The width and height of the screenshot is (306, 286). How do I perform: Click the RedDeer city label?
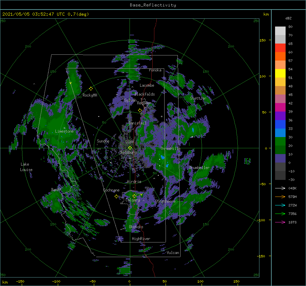click(144, 103)
